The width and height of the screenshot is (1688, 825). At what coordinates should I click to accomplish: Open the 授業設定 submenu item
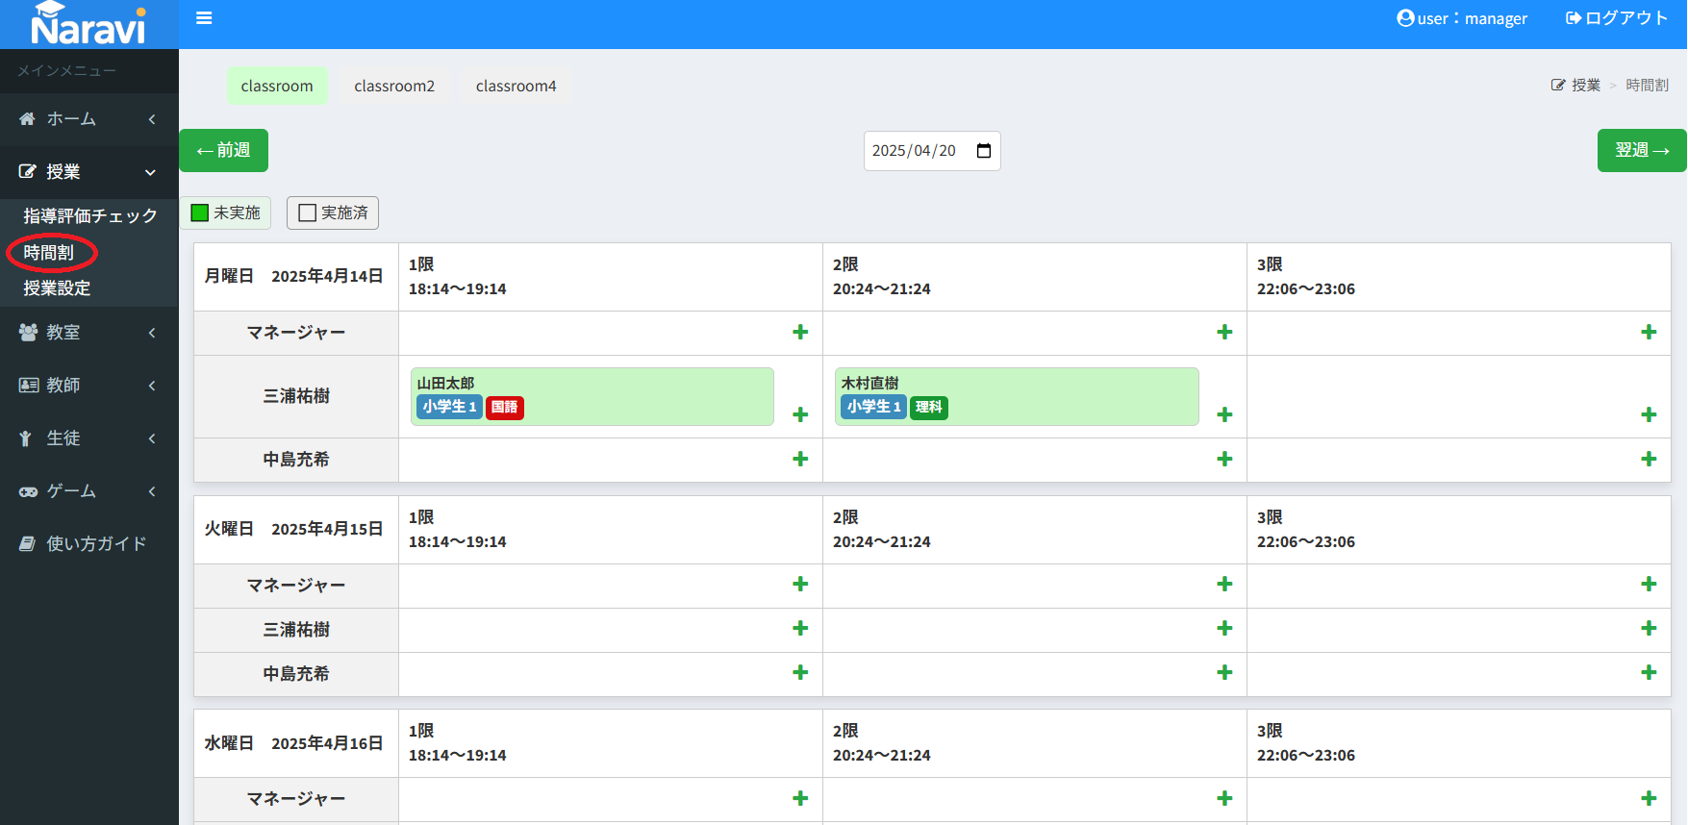57,288
